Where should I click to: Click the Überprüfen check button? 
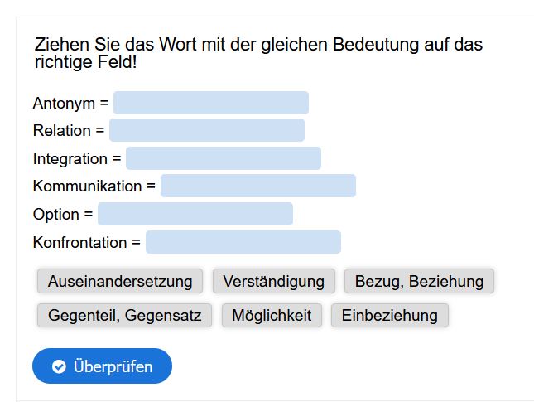(x=102, y=366)
